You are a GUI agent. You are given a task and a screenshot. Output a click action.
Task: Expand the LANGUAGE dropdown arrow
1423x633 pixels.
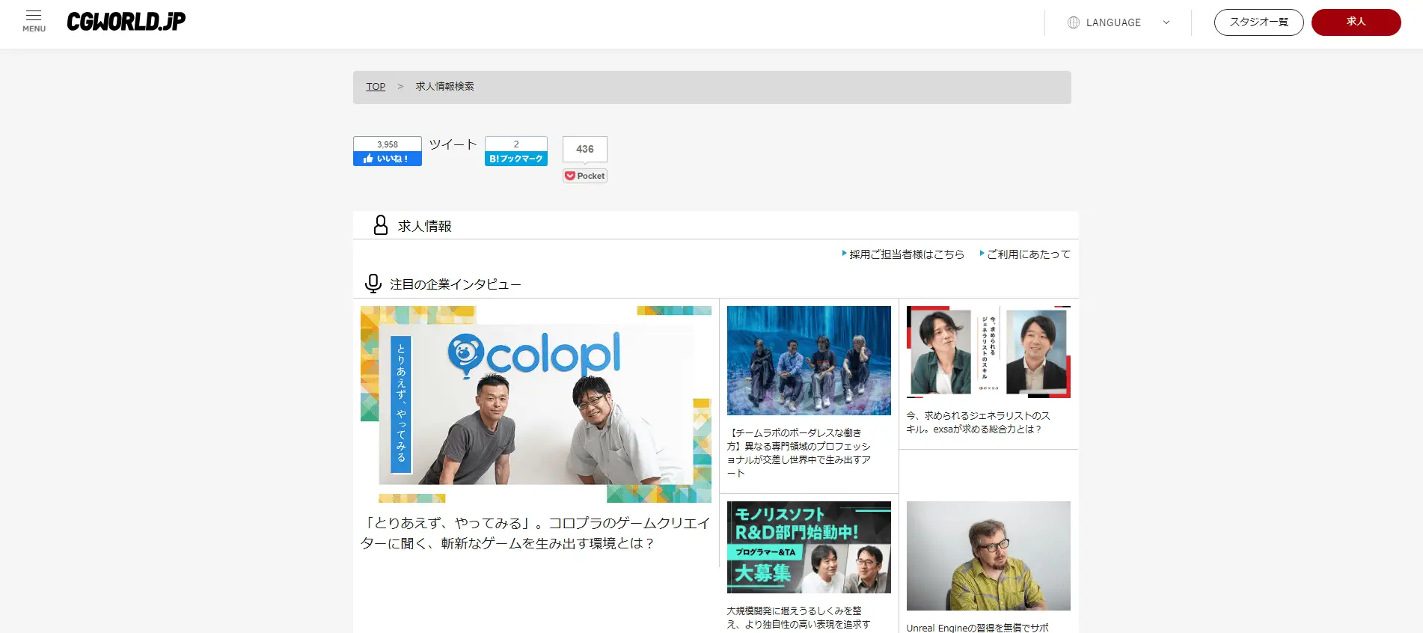pos(1166,22)
